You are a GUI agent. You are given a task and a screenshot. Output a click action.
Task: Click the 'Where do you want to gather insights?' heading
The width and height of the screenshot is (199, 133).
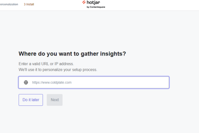[72, 54]
